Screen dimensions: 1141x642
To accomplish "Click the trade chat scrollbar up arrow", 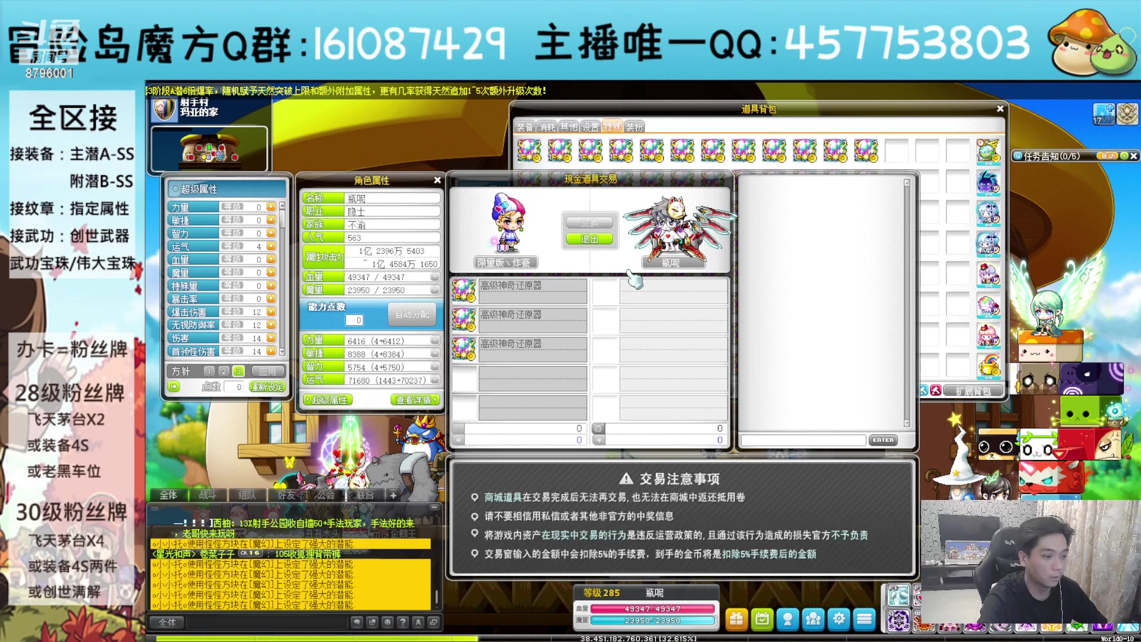I will pyautogui.click(x=907, y=183).
